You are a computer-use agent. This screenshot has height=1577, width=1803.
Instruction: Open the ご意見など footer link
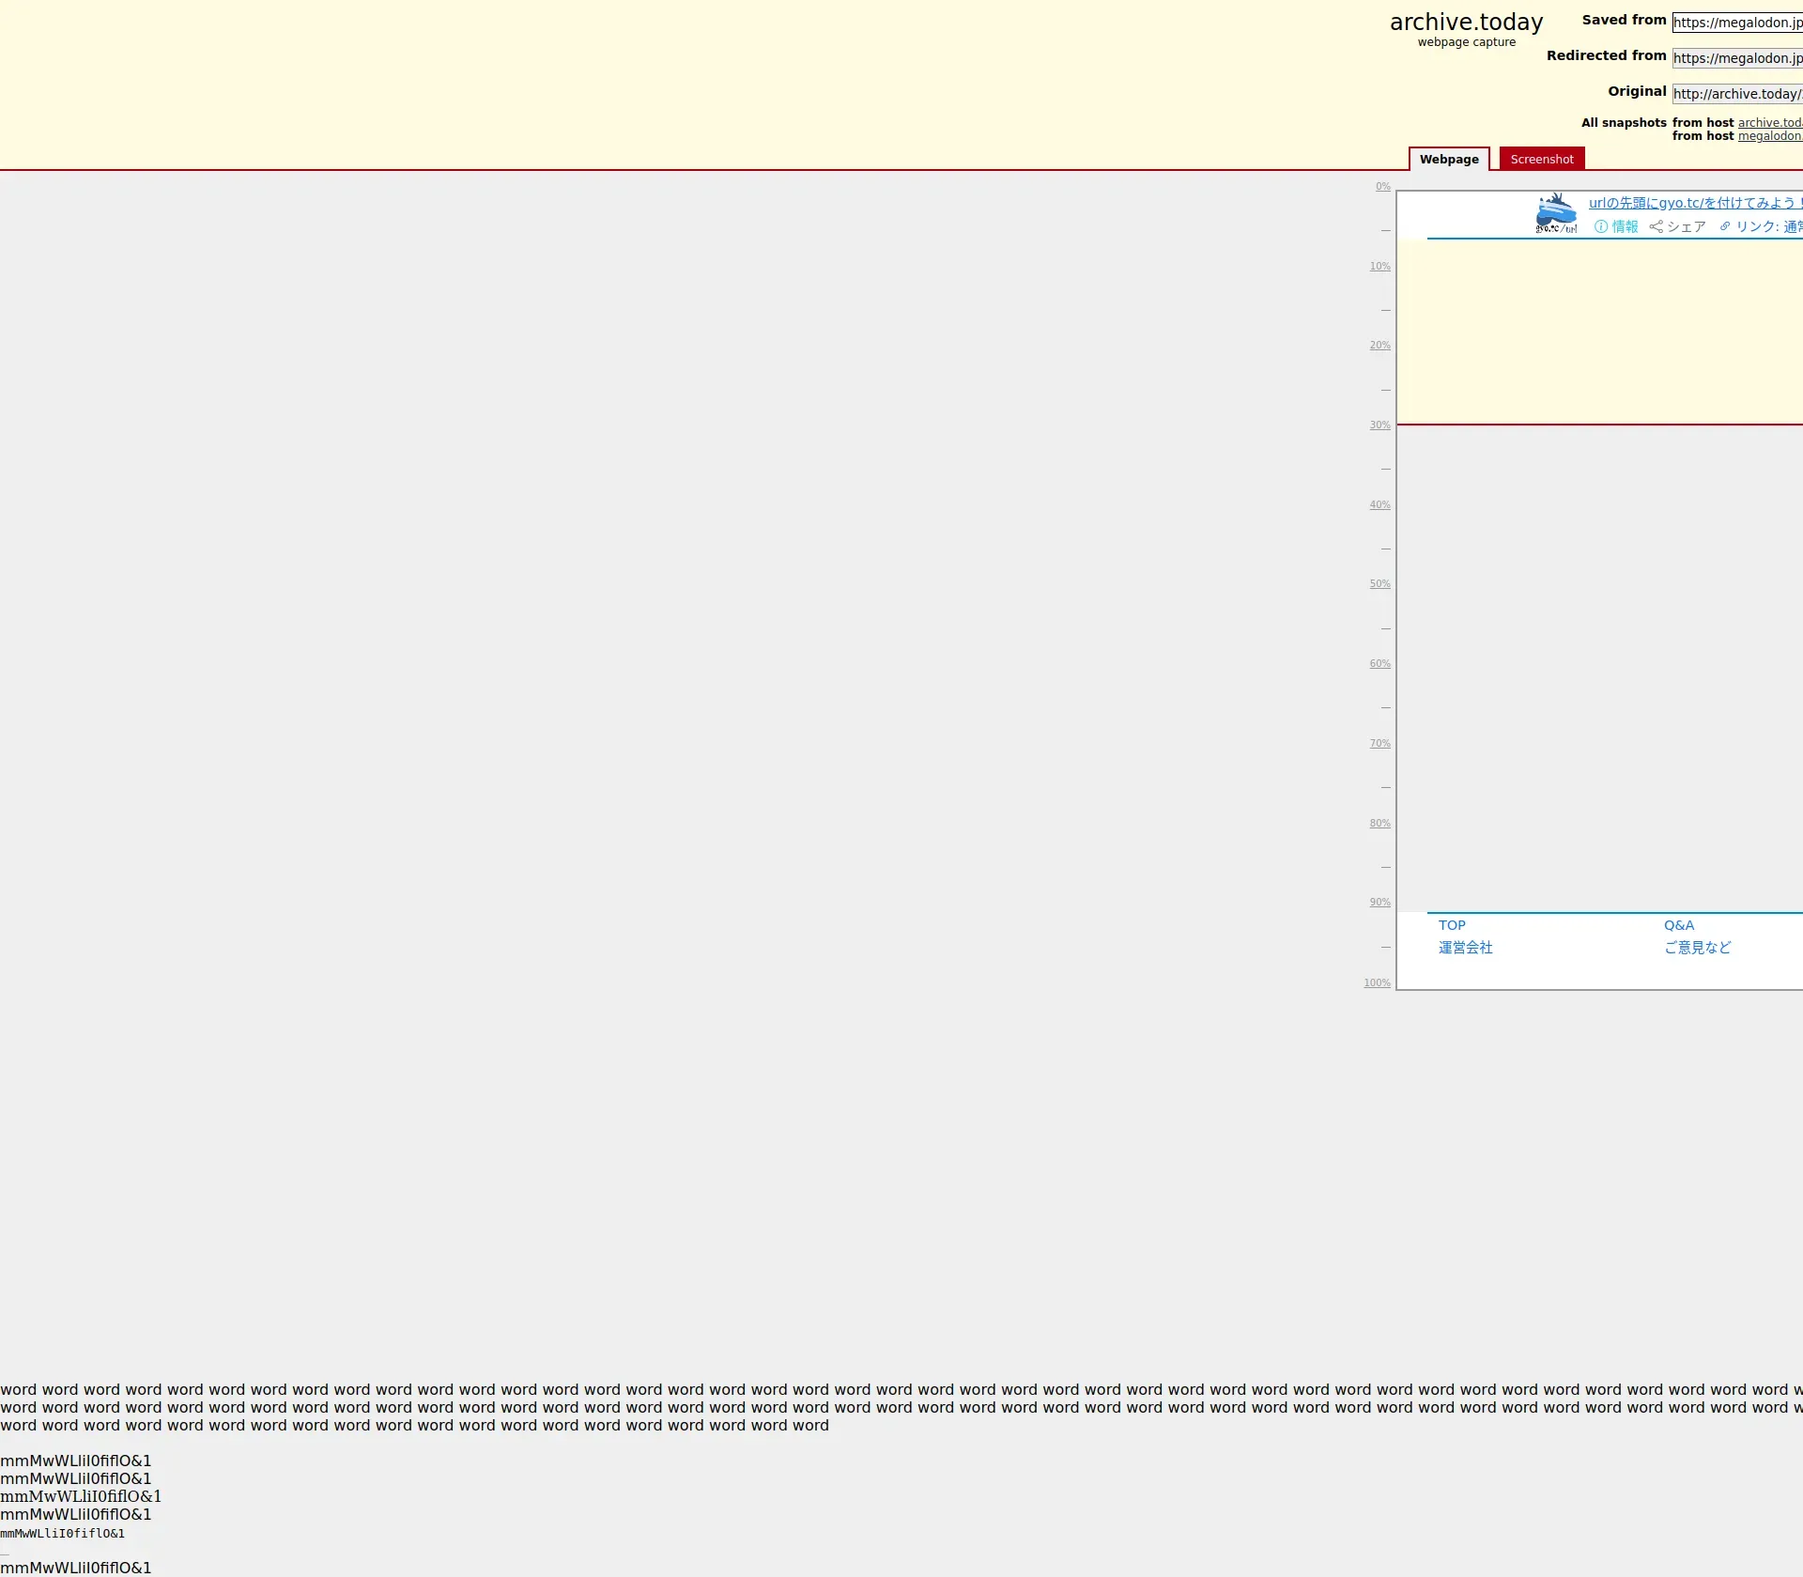point(1697,948)
